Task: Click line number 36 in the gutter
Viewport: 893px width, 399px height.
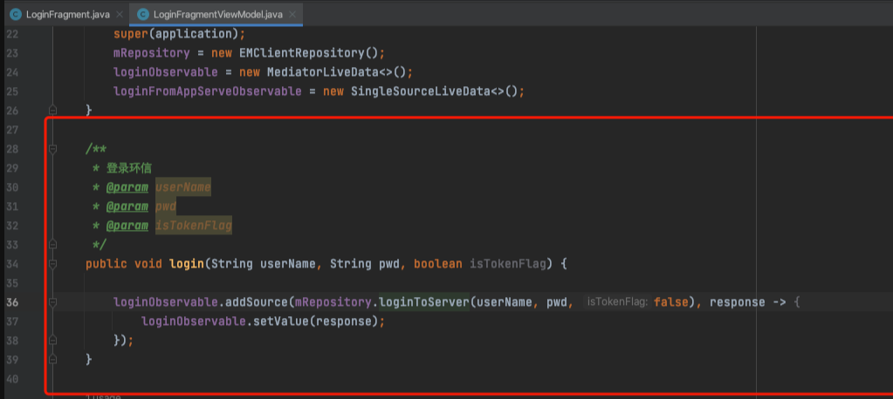Action: coord(12,302)
